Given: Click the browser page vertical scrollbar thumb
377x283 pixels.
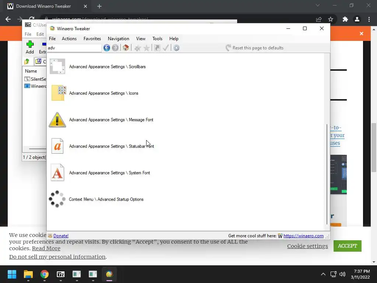Looking at the screenshot, I should pyautogui.click(x=374, y=147).
